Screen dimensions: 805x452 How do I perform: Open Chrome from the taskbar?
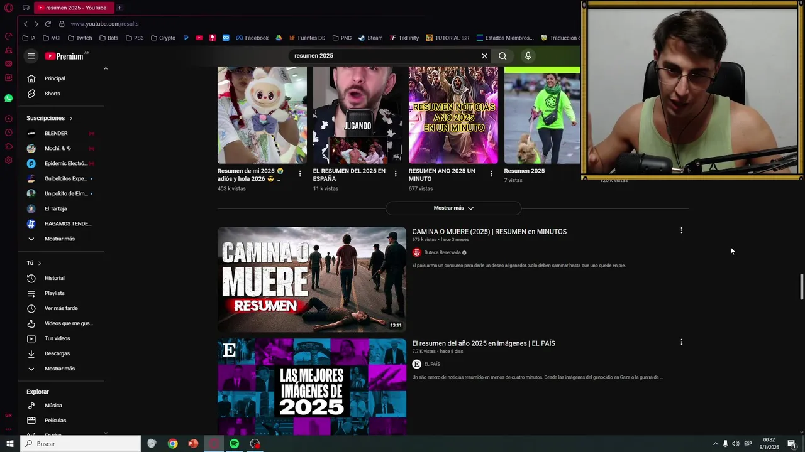tap(172, 444)
